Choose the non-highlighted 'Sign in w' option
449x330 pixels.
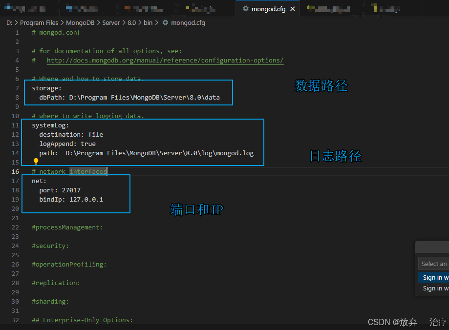click(x=433, y=288)
